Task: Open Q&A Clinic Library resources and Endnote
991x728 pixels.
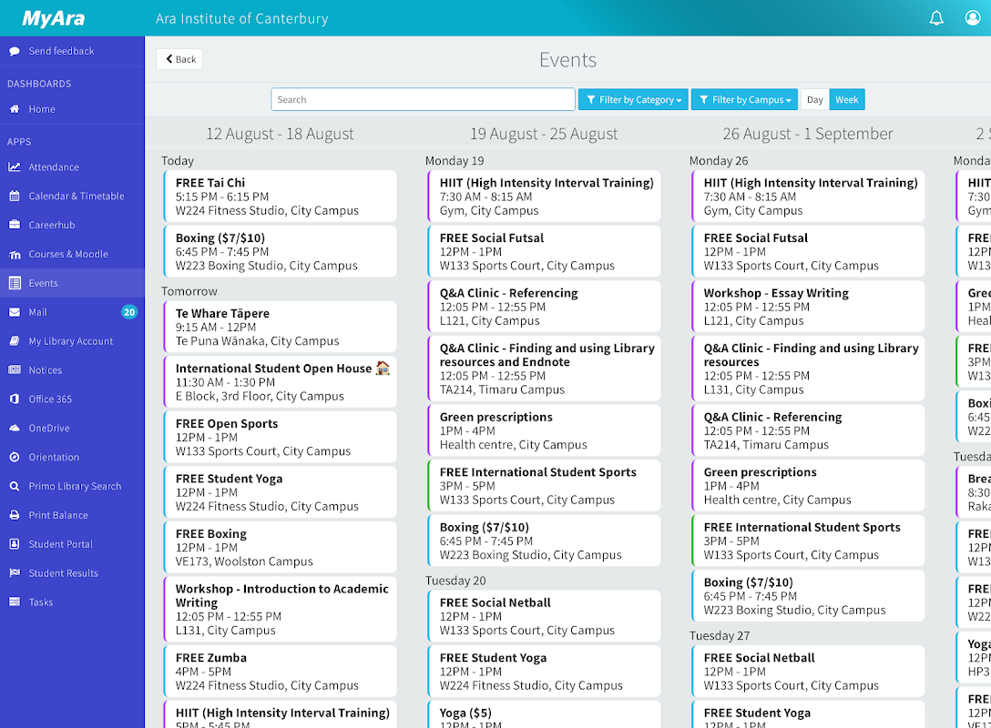Action: pyautogui.click(x=544, y=369)
